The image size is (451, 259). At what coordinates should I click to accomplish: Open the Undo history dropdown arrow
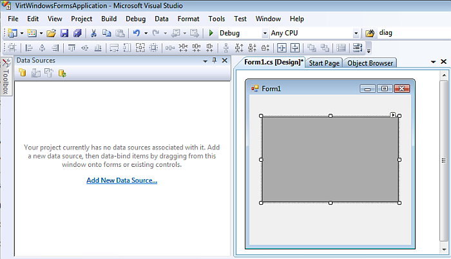[x=146, y=33]
